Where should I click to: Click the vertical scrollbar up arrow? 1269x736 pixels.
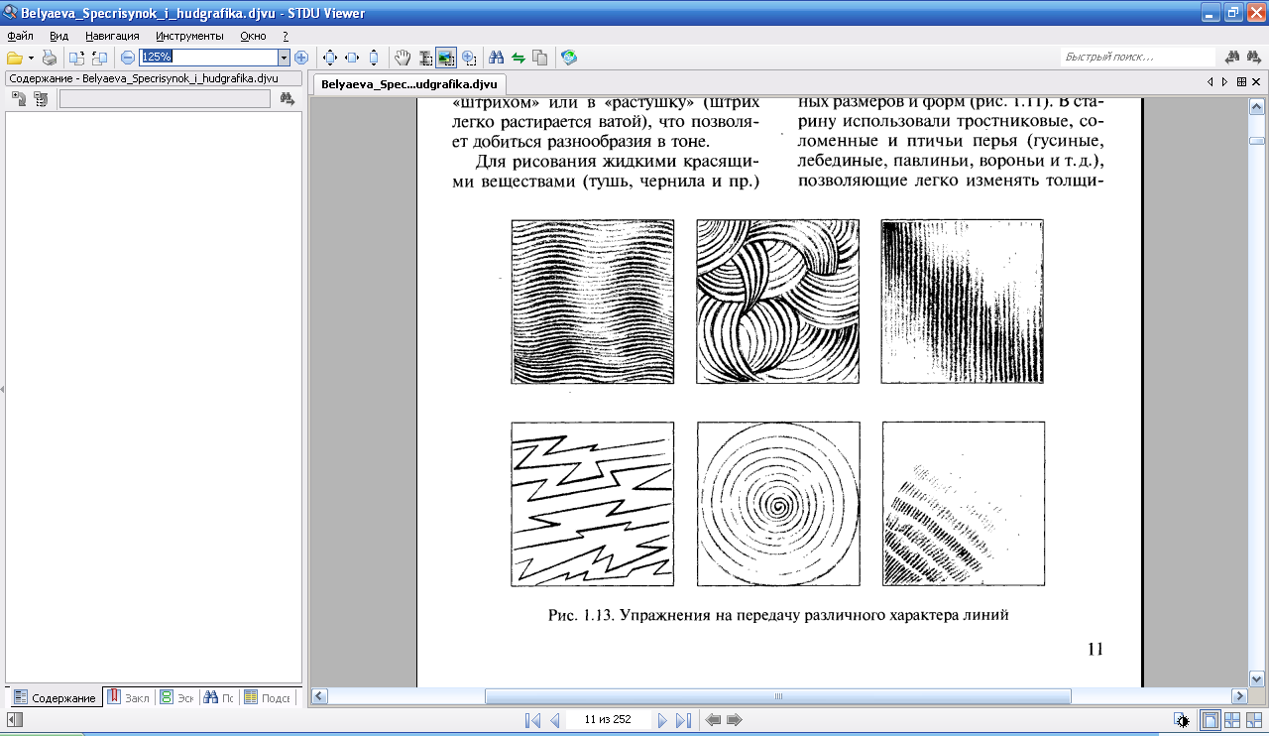coord(1257,105)
